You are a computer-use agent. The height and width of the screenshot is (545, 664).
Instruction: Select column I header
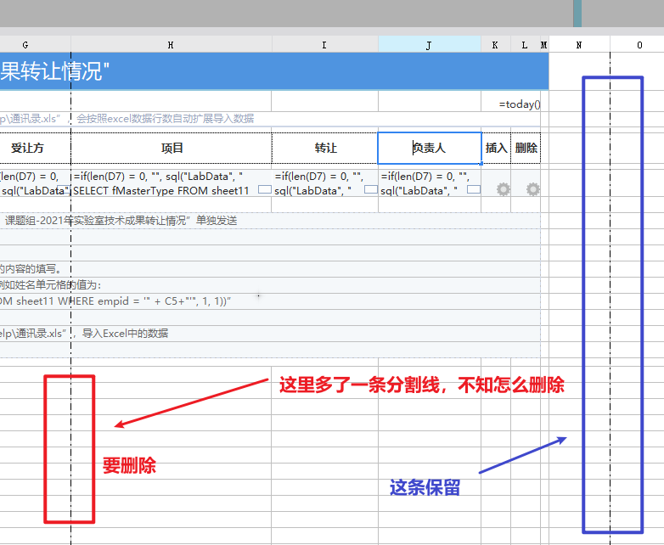pyautogui.click(x=325, y=45)
